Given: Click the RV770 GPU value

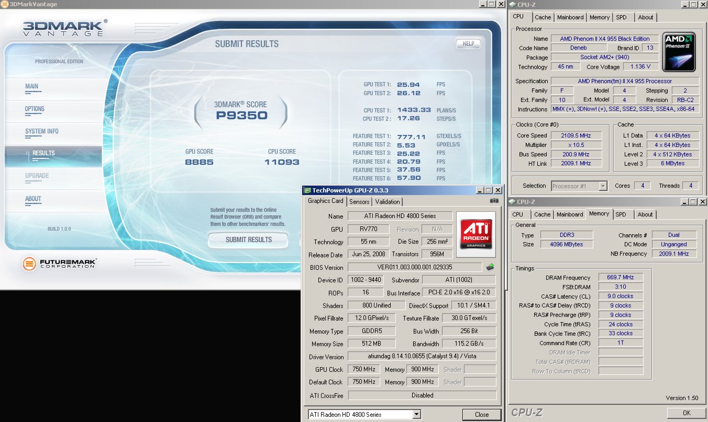Looking at the screenshot, I should click(369, 229).
